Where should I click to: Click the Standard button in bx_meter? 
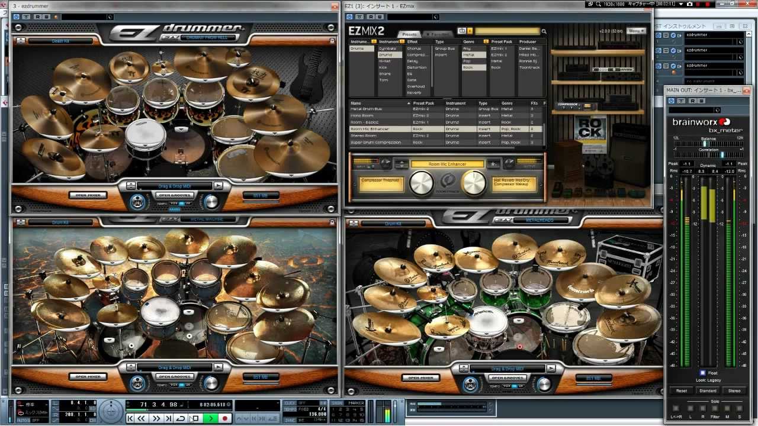tap(708, 390)
